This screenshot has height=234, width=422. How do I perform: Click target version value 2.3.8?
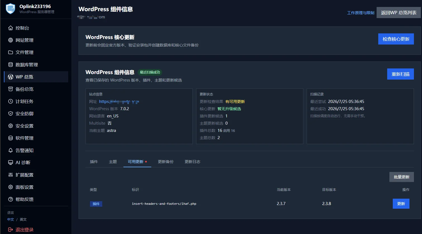326,204
